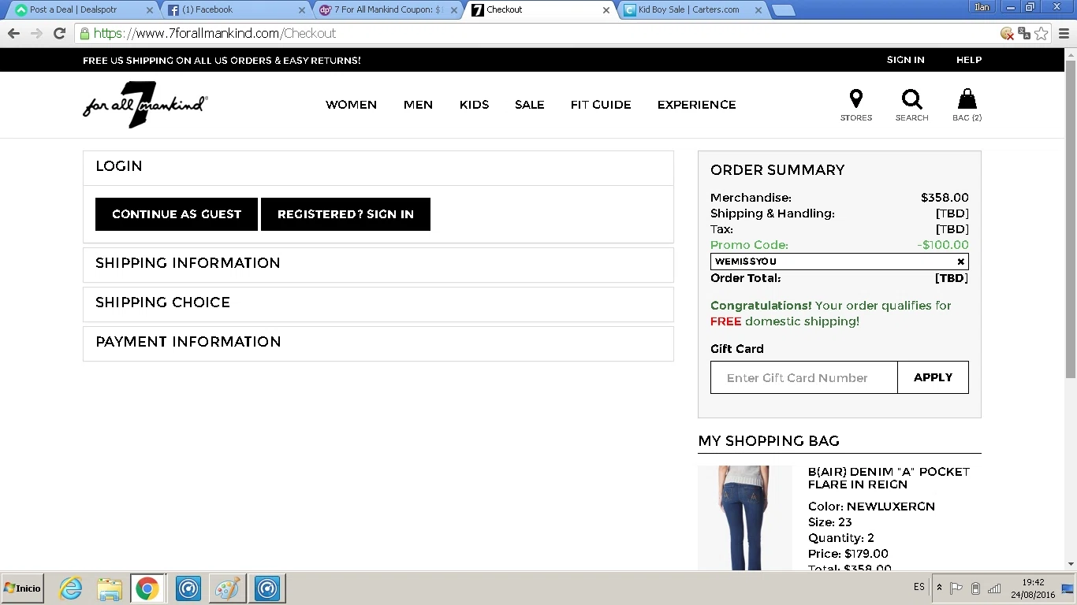Close the Post a Deal Dealspotr tab

pyautogui.click(x=150, y=10)
